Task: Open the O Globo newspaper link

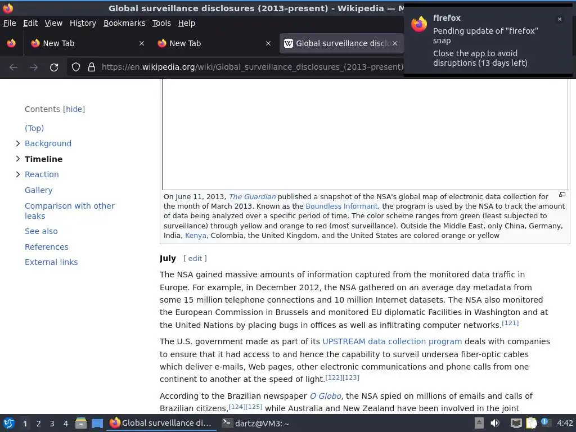Action: coord(326,396)
